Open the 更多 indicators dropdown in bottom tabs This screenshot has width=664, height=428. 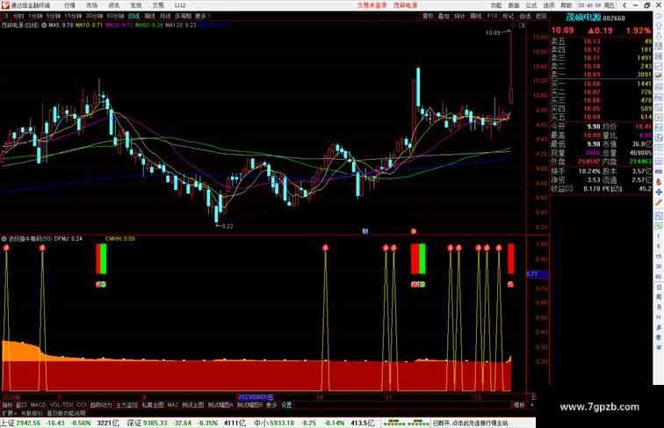point(271,405)
